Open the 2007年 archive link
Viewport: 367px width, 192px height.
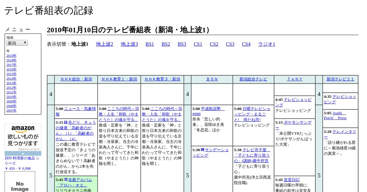11,110
